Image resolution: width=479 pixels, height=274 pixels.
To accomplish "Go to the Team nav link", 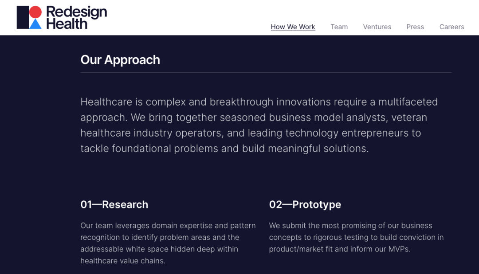I will [x=339, y=27].
